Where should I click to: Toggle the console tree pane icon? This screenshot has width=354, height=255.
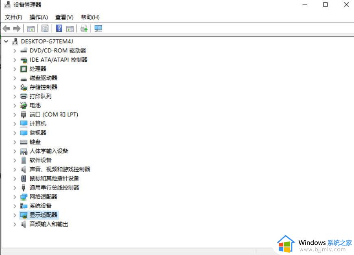[x=31, y=28]
